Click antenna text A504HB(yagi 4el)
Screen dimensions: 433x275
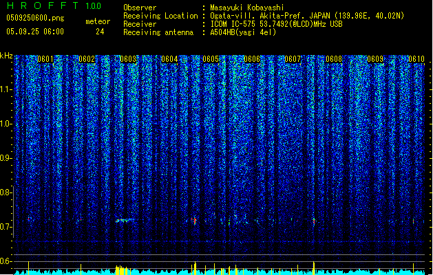click(243, 32)
